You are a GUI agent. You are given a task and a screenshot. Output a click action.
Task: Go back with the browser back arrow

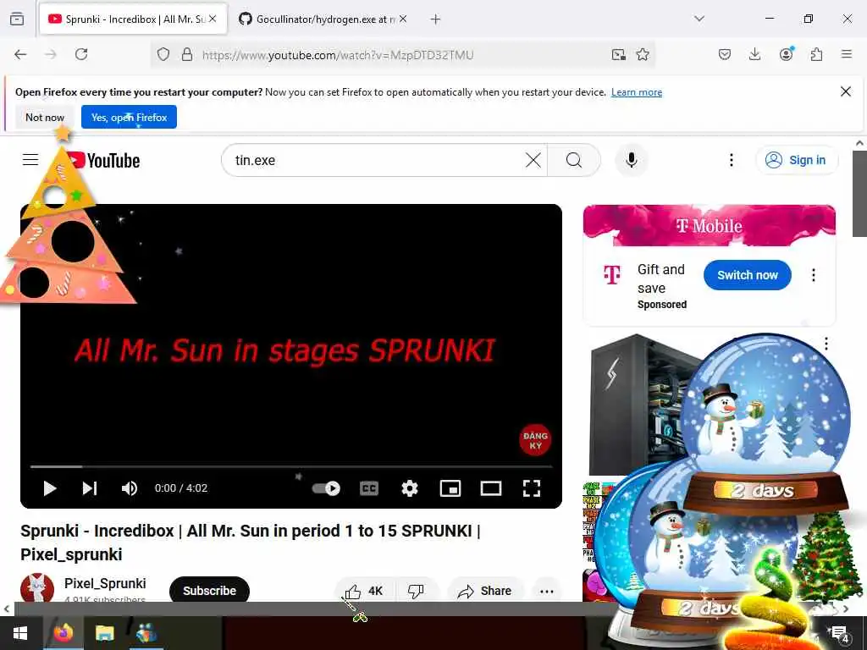click(x=20, y=54)
